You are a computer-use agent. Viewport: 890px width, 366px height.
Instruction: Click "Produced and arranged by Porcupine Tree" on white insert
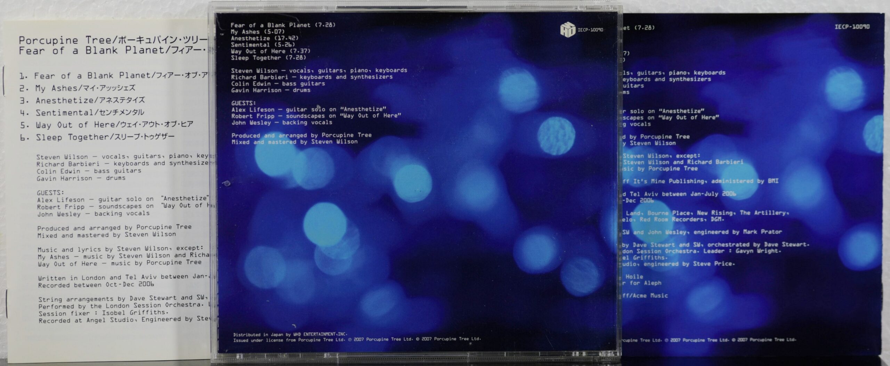[114, 228]
